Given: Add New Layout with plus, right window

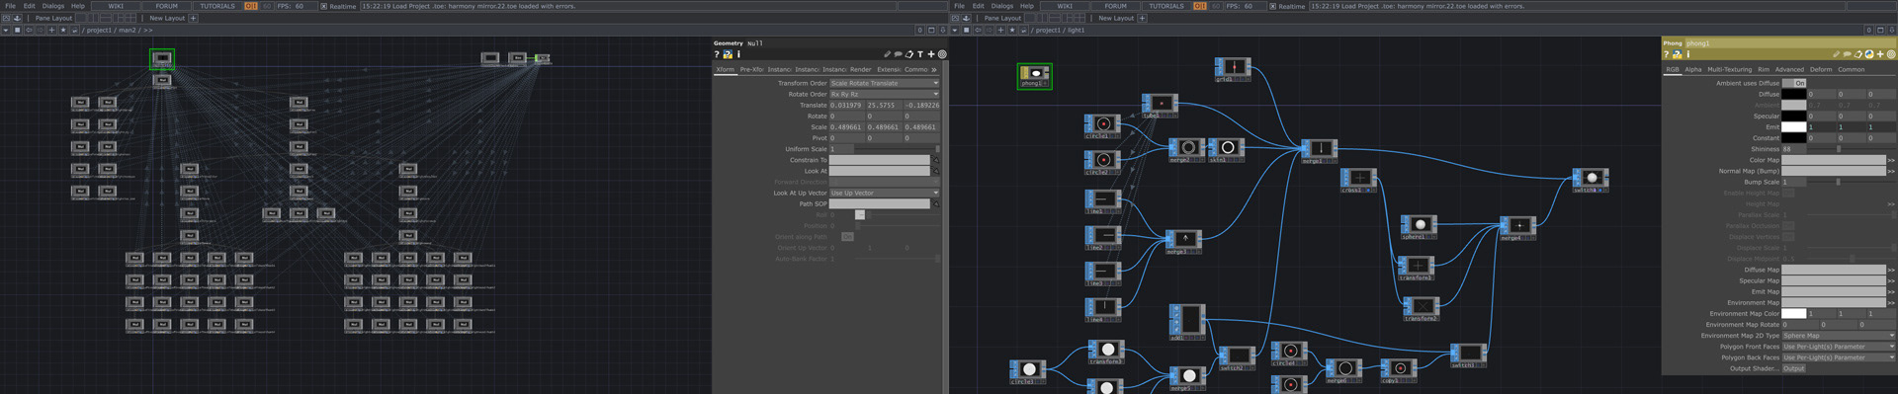Looking at the screenshot, I should 1142,18.
